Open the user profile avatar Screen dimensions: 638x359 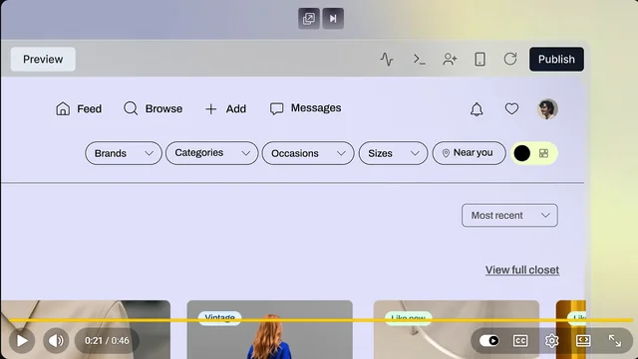(547, 108)
